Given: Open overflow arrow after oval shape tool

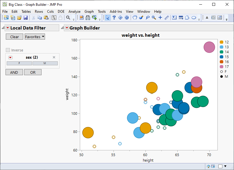Looking at the screenshot, I should pos(199,19).
